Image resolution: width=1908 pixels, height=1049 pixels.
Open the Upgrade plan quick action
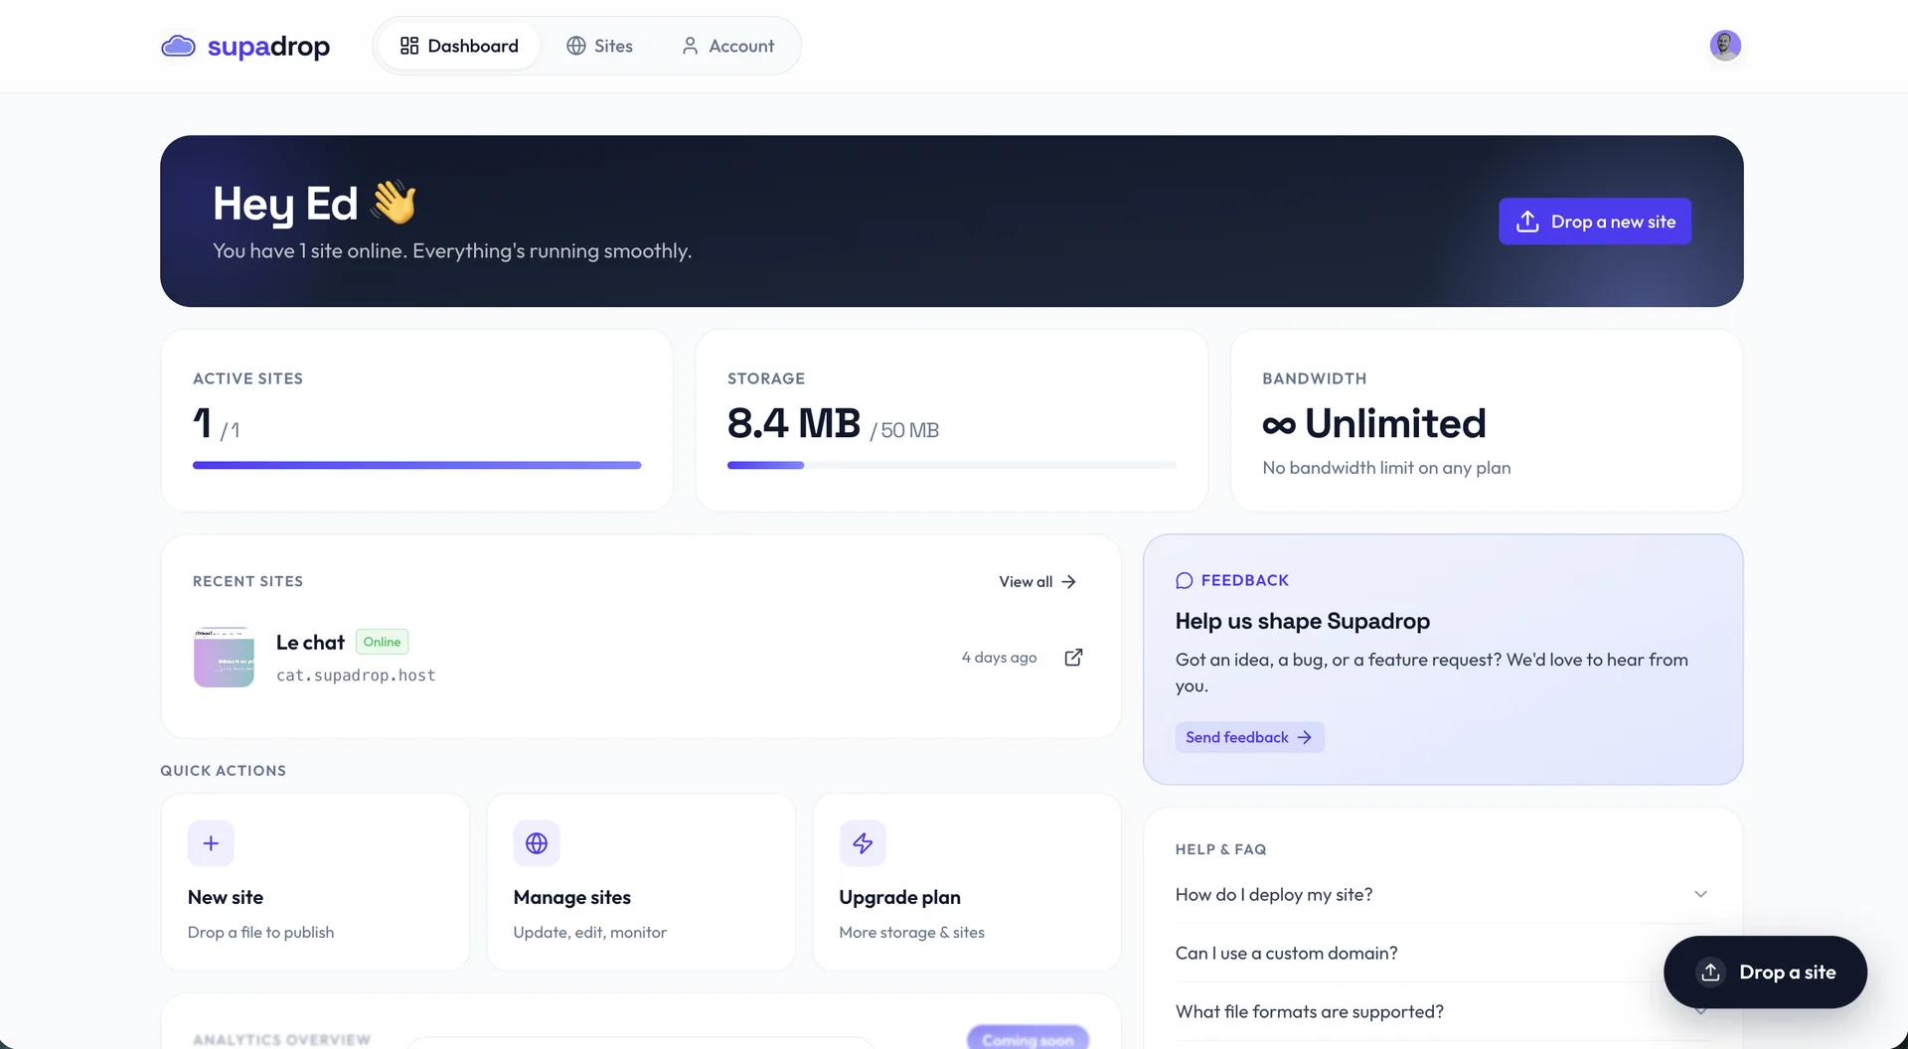coord(967,882)
